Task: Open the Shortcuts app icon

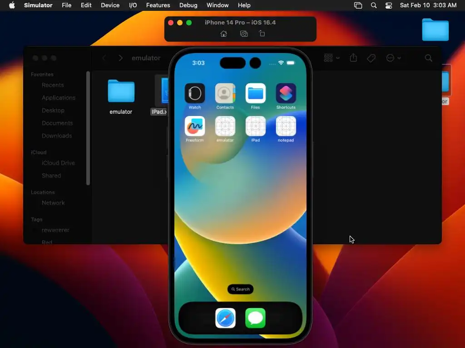Action: pos(286,93)
